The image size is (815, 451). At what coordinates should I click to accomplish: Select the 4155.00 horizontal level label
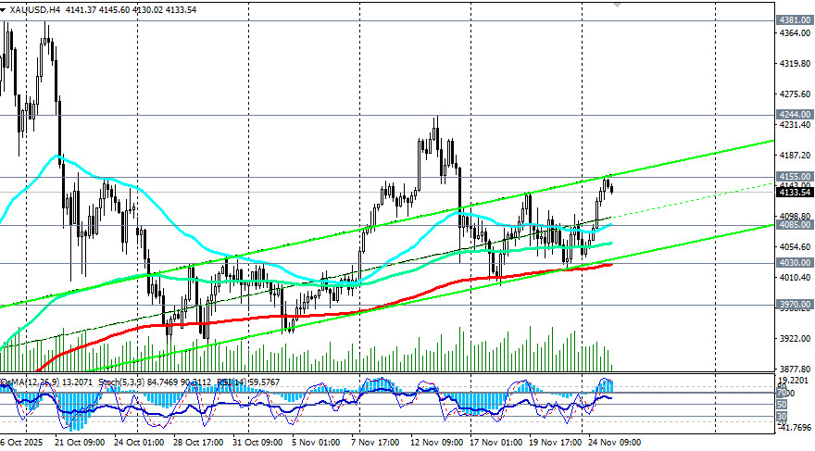[x=795, y=177]
